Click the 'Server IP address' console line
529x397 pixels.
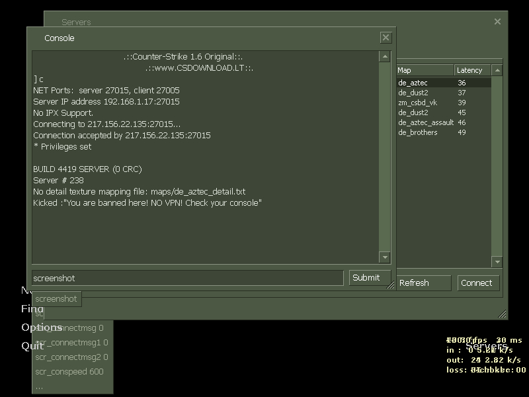pyautogui.click(x=106, y=102)
